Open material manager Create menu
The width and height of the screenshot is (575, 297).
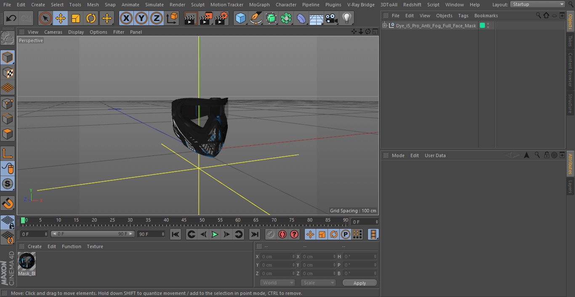click(x=35, y=246)
